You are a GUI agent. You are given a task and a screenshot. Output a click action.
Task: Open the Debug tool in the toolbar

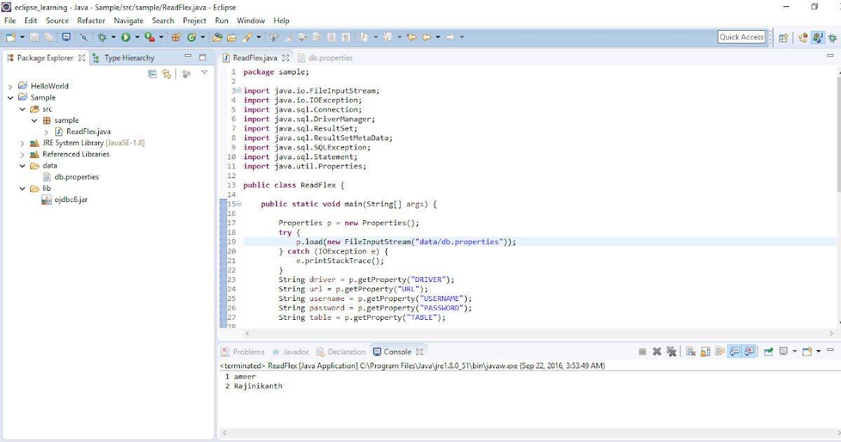102,36
